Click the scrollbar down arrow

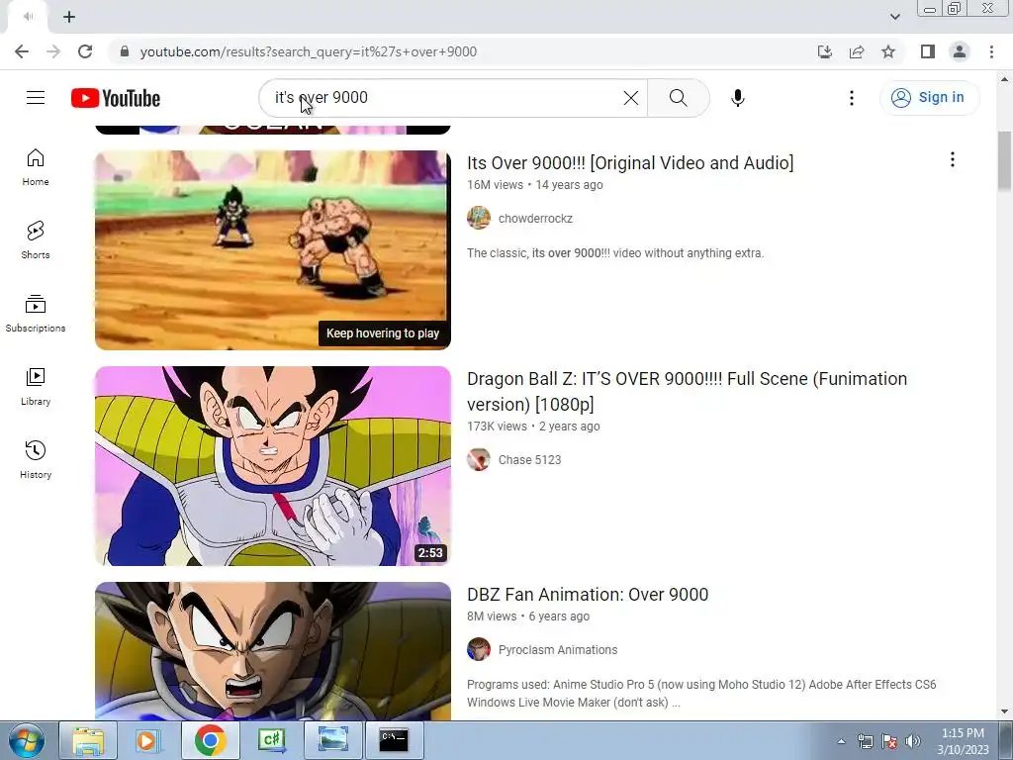[1004, 712]
